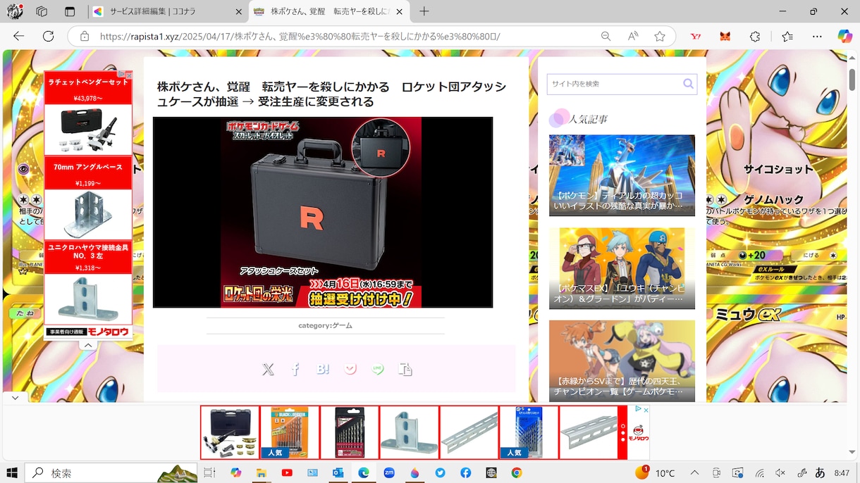Open File Explorer from the taskbar
The height and width of the screenshot is (483, 860).
(261, 473)
